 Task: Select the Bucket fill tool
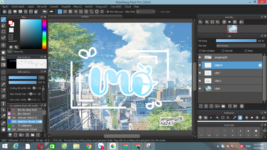tap(3, 59)
